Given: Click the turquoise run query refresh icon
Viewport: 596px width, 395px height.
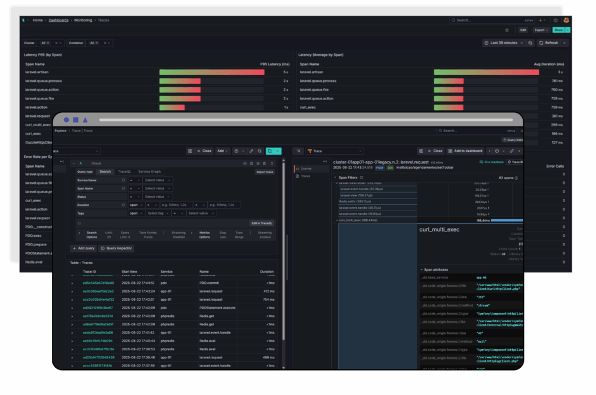Looking at the screenshot, I should [x=270, y=151].
